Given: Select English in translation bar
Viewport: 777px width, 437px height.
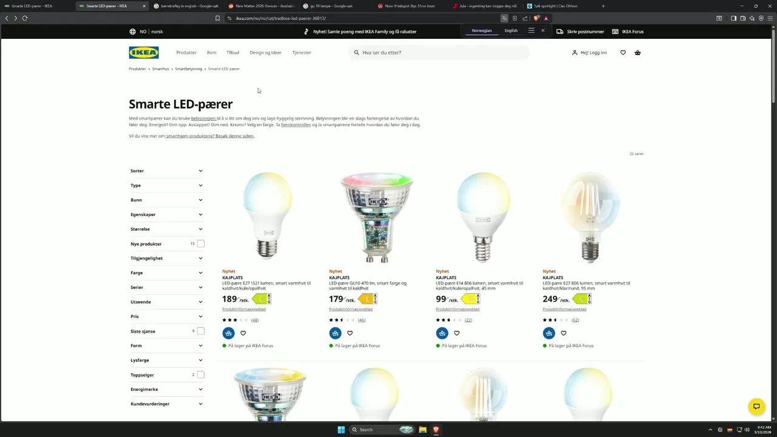Looking at the screenshot, I should [x=511, y=30].
